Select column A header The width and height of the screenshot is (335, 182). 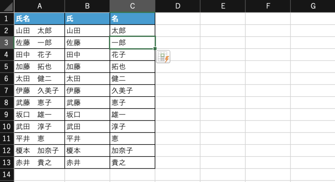coord(39,6)
